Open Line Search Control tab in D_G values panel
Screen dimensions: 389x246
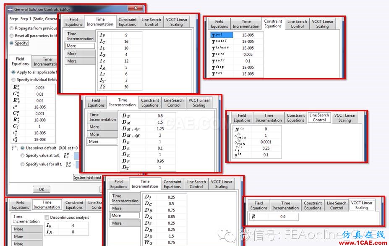point(174,102)
